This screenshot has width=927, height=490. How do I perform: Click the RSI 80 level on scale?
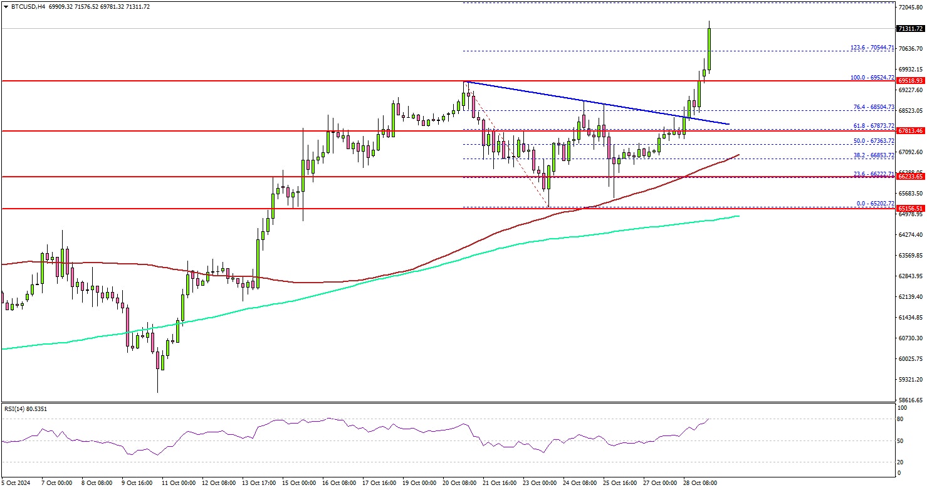tap(900, 419)
